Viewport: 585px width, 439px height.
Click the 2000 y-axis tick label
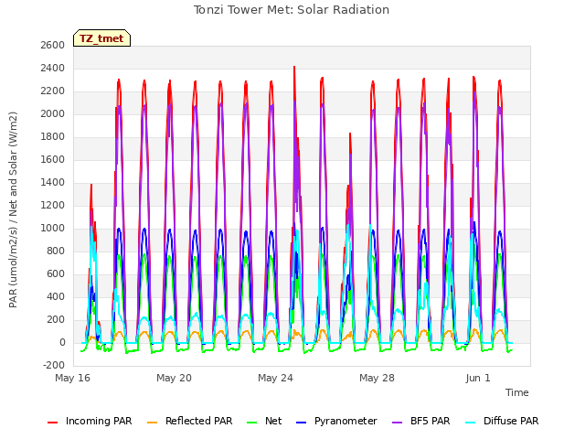tap(53, 113)
